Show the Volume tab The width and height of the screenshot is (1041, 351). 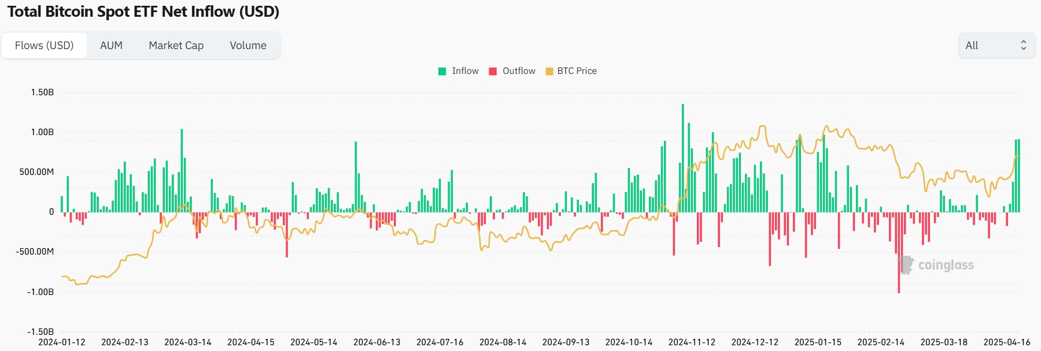pyautogui.click(x=248, y=46)
